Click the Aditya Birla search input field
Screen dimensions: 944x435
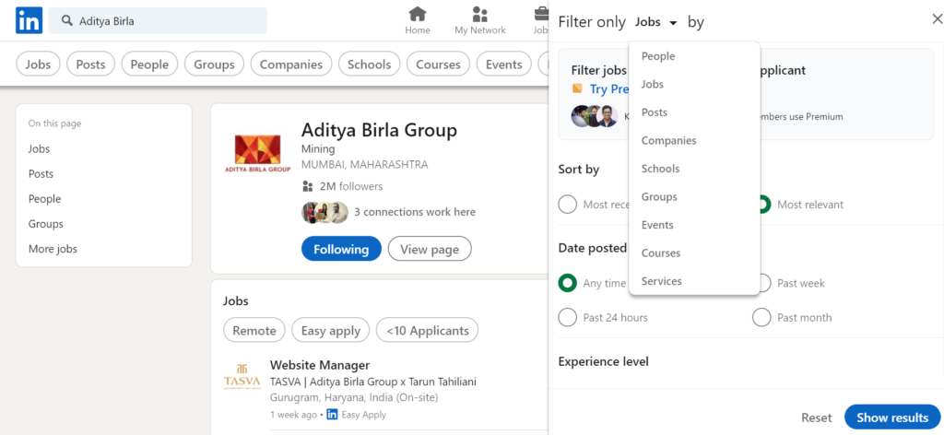[158, 20]
